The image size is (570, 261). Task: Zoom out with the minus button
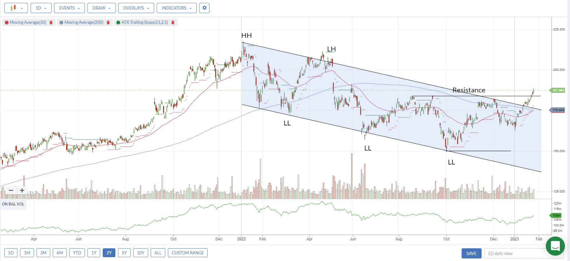[x=11, y=190]
